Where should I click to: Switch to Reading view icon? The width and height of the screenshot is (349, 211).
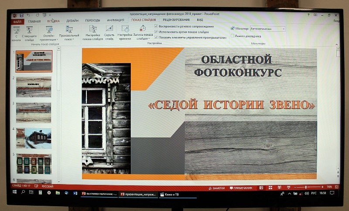280,188
